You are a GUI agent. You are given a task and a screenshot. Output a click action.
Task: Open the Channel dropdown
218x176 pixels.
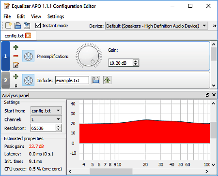[46, 119]
